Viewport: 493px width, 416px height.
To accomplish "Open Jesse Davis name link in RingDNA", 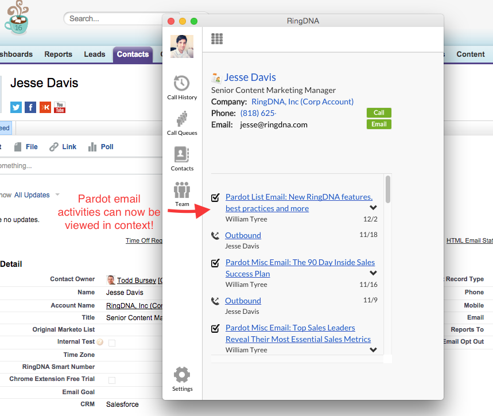I will click(x=250, y=77).
